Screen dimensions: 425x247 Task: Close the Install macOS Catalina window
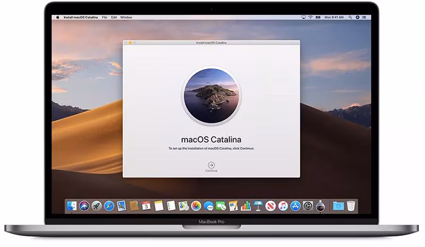tap(126, 43)
